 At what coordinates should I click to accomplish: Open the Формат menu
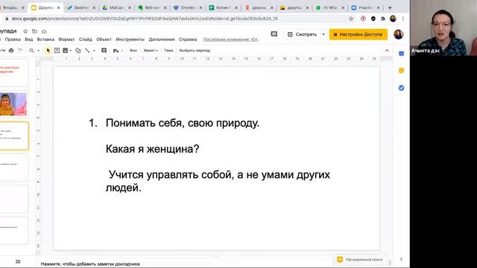tap(66, 39)
